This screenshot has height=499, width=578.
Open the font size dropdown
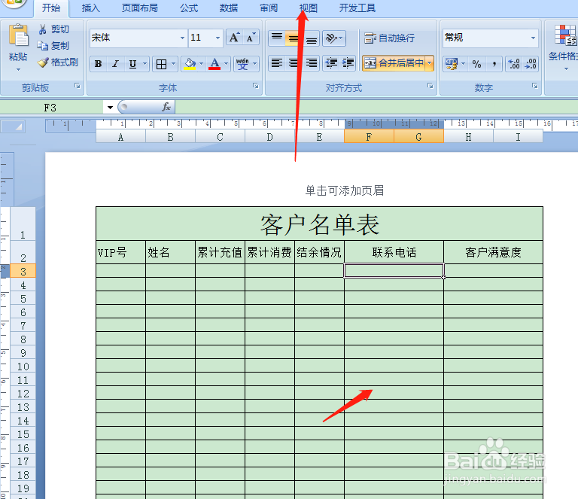pyautogui.click(x=218, y=38)
